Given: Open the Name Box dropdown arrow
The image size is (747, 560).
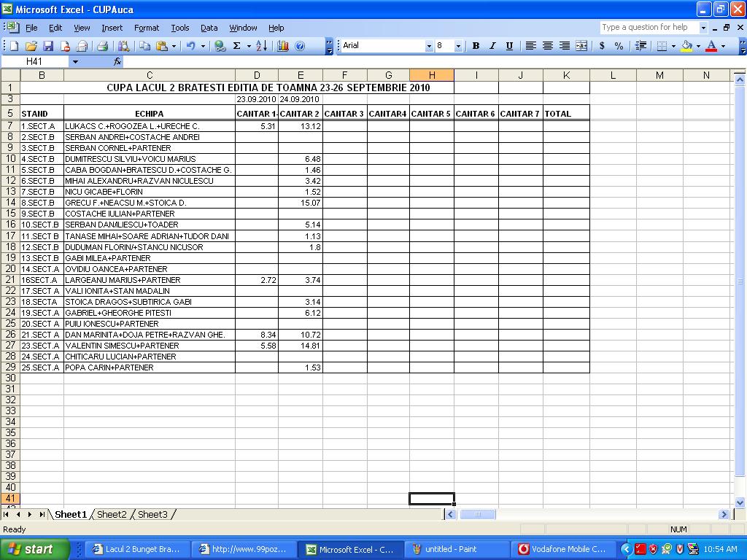Looking at the screenshot, I should click(74, 62).
